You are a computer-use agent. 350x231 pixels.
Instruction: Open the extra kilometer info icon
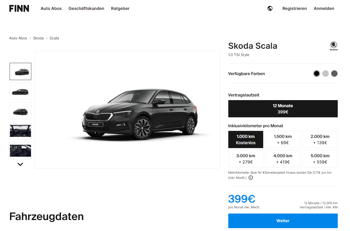coord(251,178)
